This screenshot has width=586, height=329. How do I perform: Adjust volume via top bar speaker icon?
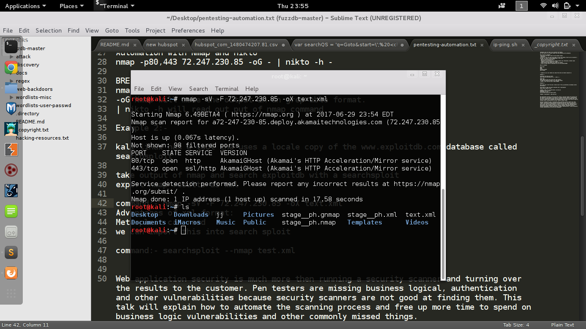pyautogui.click(x=556, y=6)
